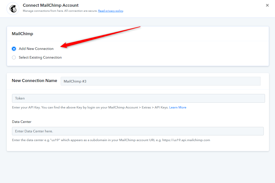Click the 'Manage connections from here' subtitle
This screenshot has height=183, width=275.
click(x=60, y=11)
